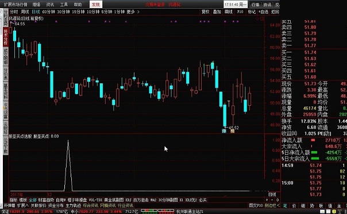Select the 技术分析 sidebar tab
The image size is (347, 214).
[x=6, y=37]
